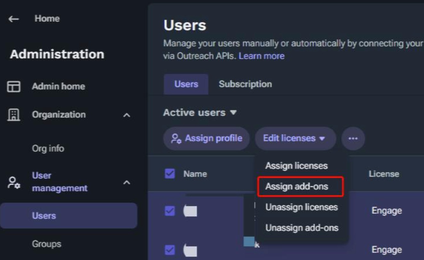The image size is (424, 260).
Task: Switch to the Subscription tab
Action: click(245, 84)
